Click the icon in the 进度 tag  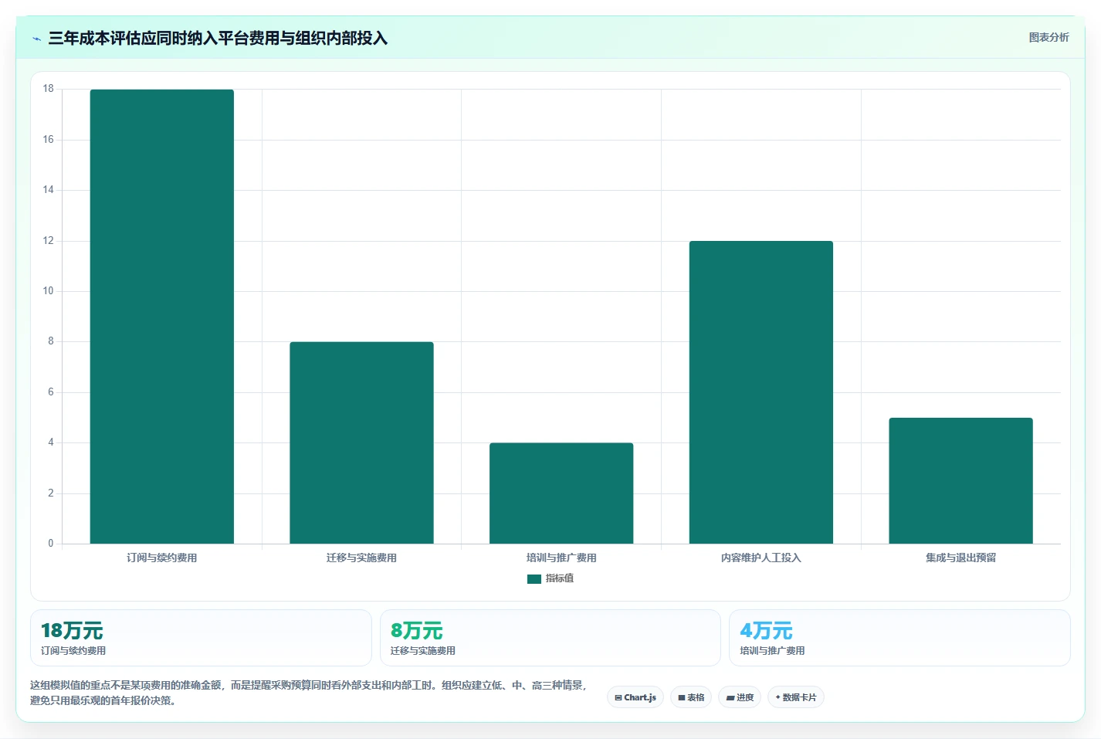tap(730, 697)
